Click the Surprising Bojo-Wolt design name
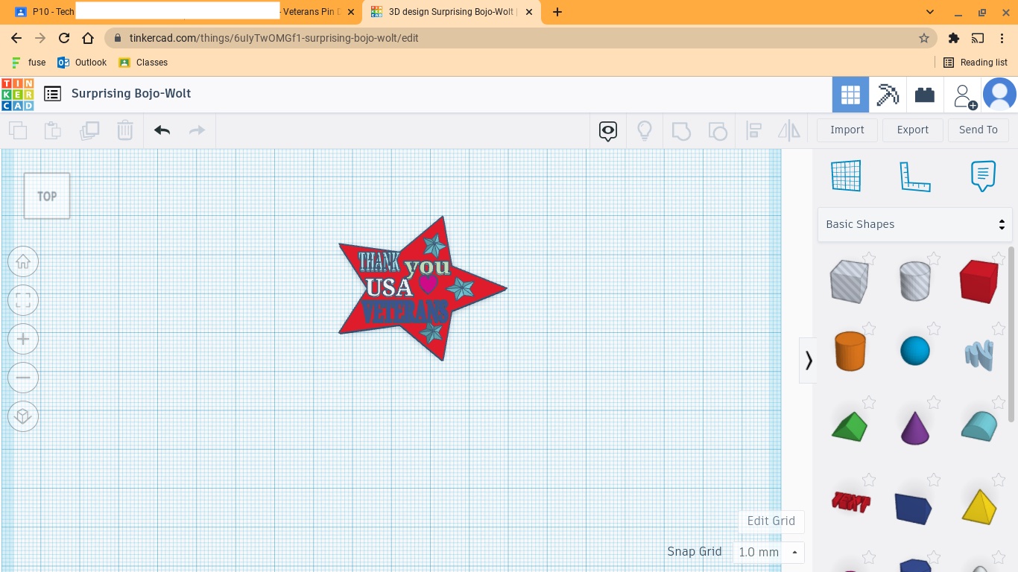Image resolution: width=1018 pixels, height=572 pixels. coord(131,93)
